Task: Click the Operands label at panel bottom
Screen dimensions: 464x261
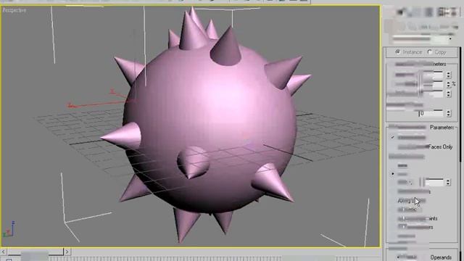Action: pos(441,257)
